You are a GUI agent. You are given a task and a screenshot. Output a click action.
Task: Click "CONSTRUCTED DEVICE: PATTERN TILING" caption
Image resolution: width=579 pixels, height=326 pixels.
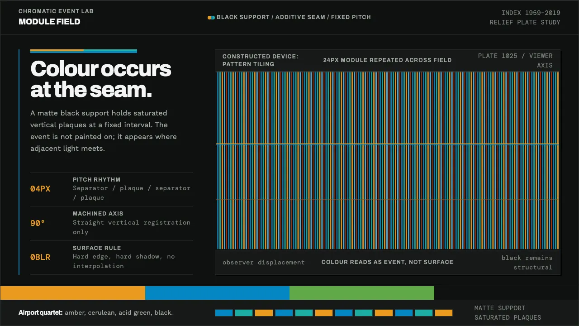coord(261,60)
